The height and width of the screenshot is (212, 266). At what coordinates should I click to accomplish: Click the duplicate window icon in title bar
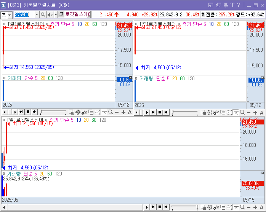coord(218,5)
